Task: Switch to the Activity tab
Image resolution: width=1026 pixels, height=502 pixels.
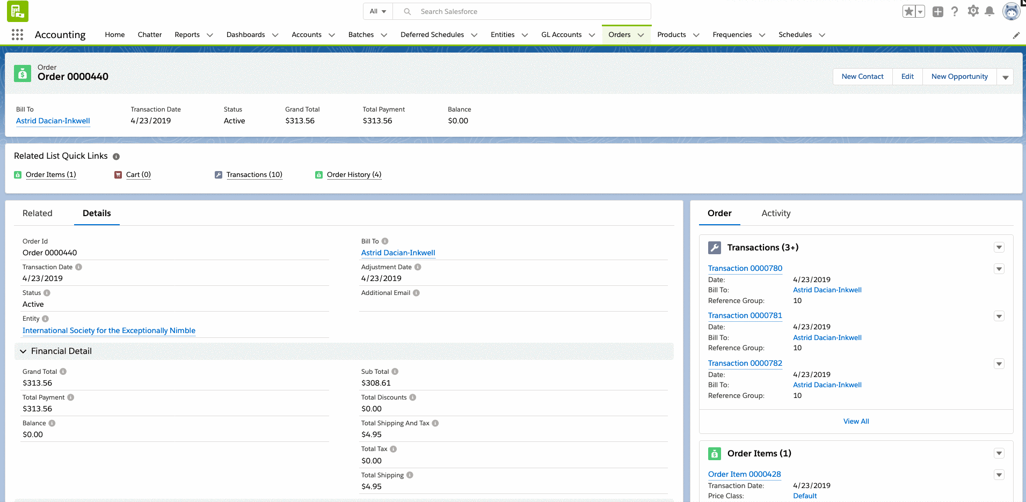Action: click(776, 213)
